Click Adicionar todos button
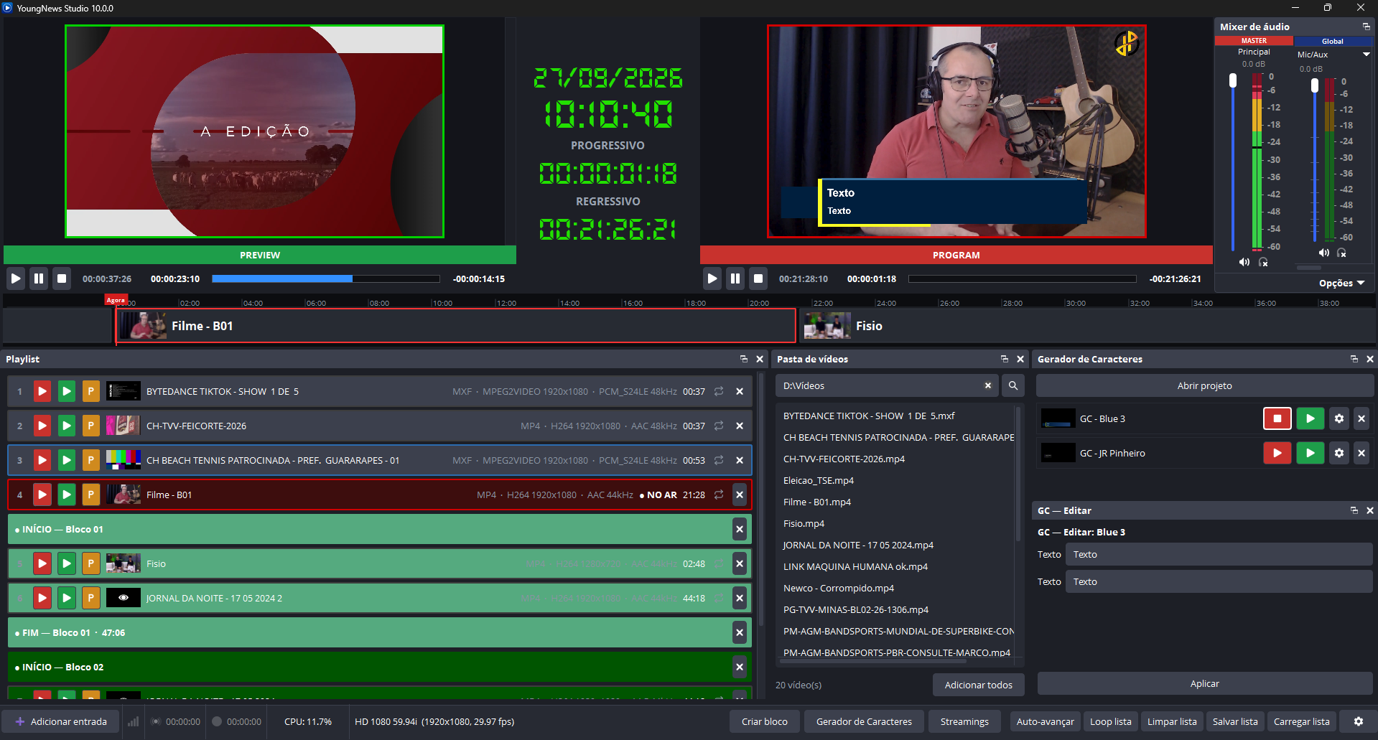This screenshot has height=740, width=1378. [x=979, y=685]
